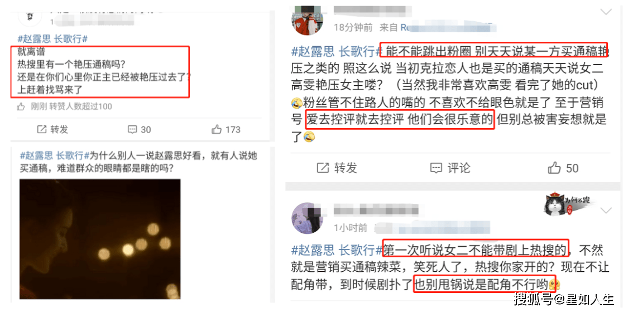The width and height of the screenshot is (628, 313).
Task: Open the avatar on the 就离谱 post
Action: (28, 16)
